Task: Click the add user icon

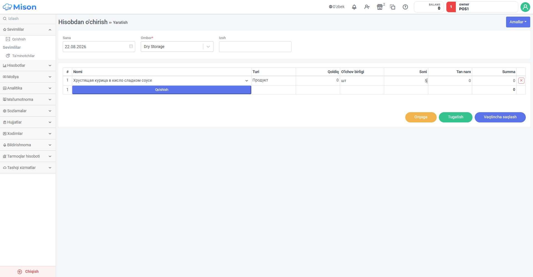Action: click(x=367, y=7)
